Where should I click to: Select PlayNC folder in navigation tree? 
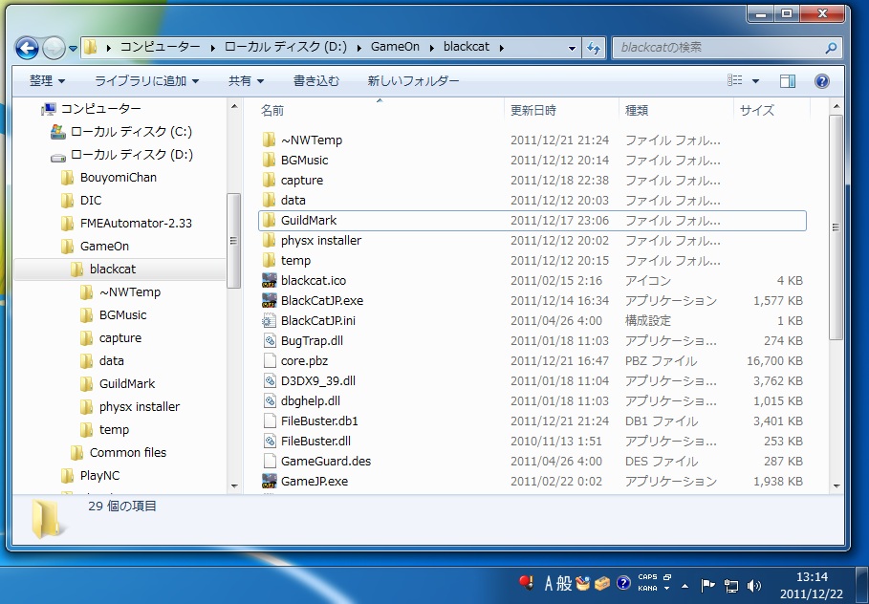(99, 475)
